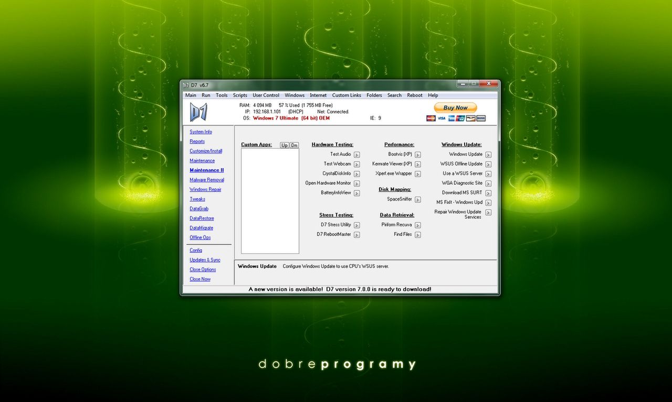
Task: Run MS FixIt - Windows Upd arrow button
Action: point(488,203)
